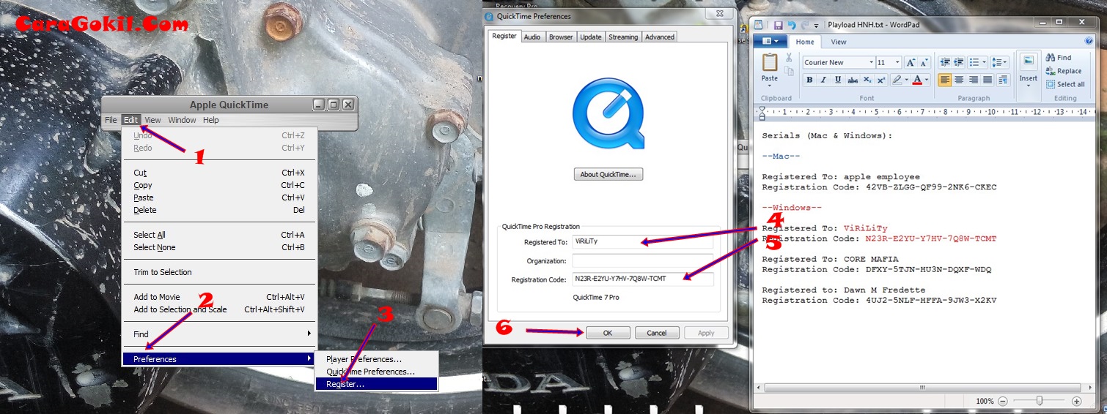
Task: Click Preferences in the Edit menu
Action: 219,359
